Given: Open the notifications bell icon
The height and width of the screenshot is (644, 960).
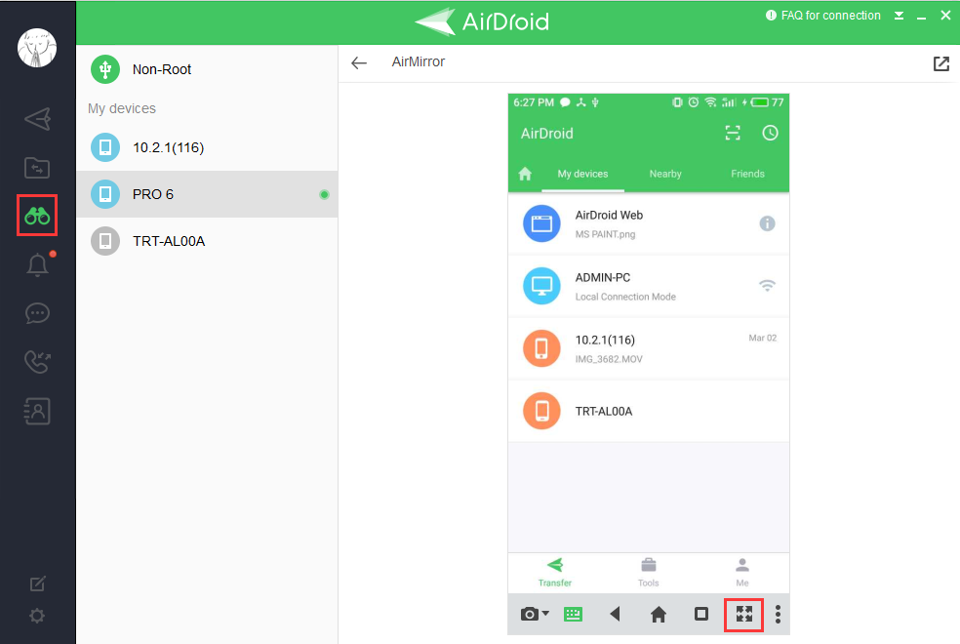Looking at the screenshot, I should coord(37,264).
